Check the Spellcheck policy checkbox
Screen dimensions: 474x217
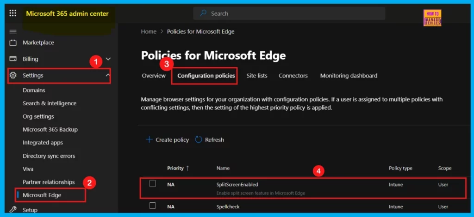(153, 205)
